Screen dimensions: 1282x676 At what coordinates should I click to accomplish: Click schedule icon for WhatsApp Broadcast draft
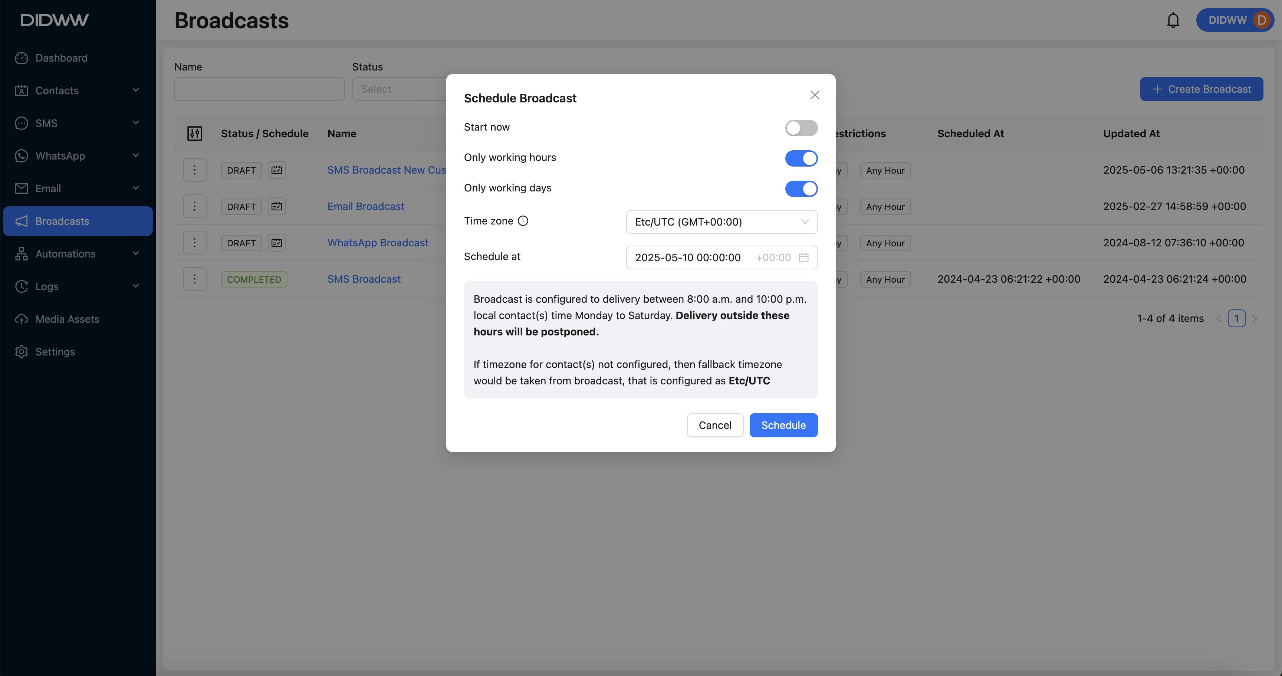point(277,243)
